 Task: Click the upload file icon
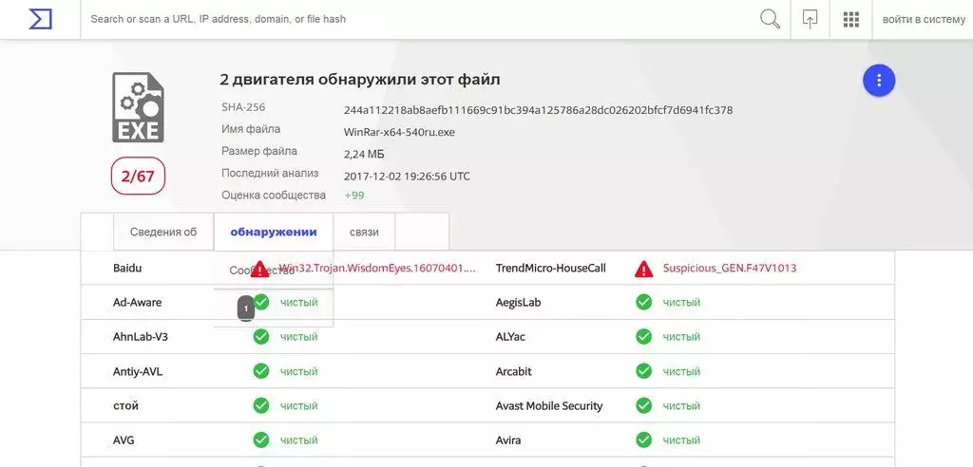(810, 19)
